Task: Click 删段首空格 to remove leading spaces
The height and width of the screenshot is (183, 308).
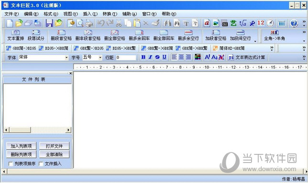Action: pos(61,35)
